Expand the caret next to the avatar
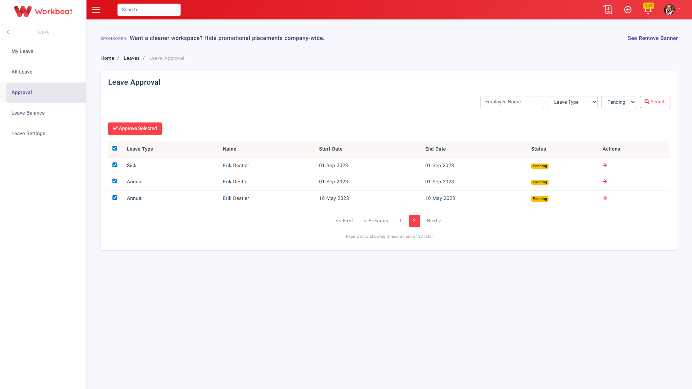Viewport: 692px width, 389px height. (x=679, y=9)
